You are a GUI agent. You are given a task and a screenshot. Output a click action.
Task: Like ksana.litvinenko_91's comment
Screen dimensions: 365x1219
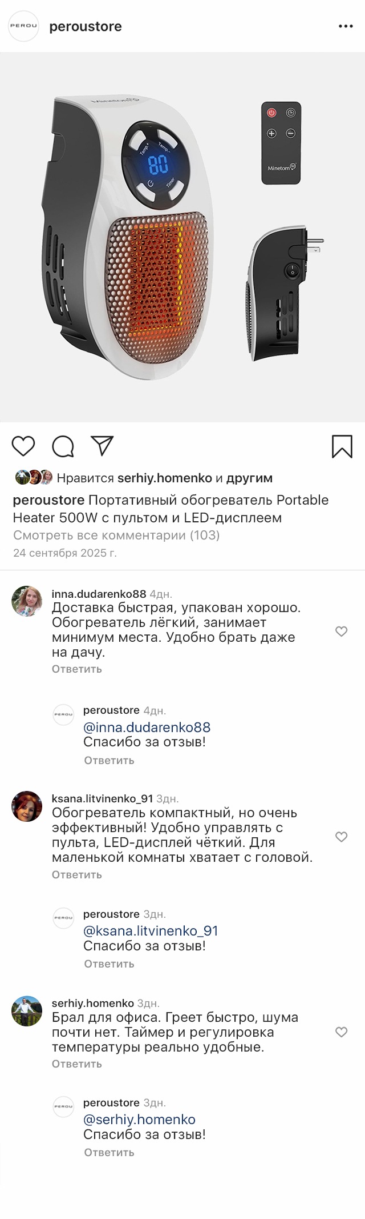[341, 837]
